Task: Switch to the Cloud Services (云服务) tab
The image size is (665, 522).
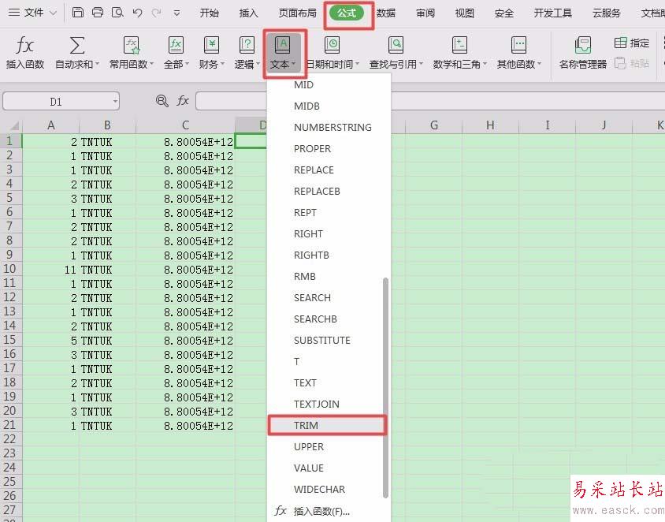Action: [607, 13]
